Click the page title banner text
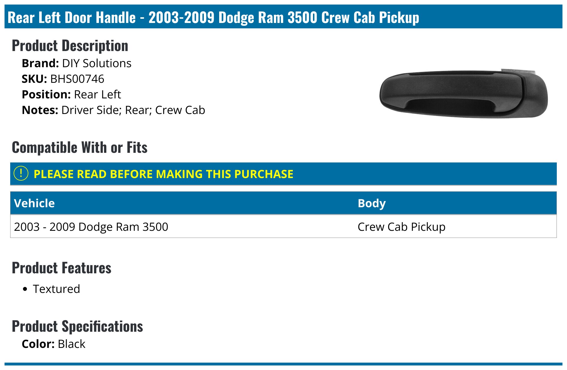The height and width of the screenshot is (370, 567). [x=213, y=17]
